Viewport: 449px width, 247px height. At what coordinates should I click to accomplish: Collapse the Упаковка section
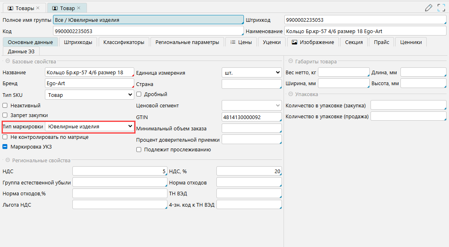[290, 94]
